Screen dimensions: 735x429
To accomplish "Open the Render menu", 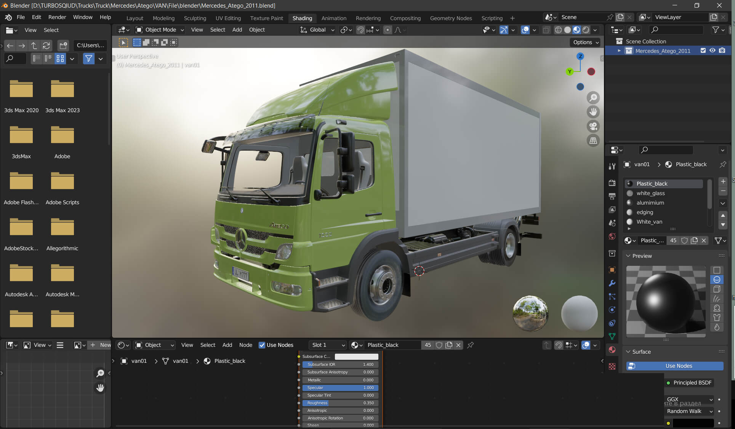I will point(57,17).
